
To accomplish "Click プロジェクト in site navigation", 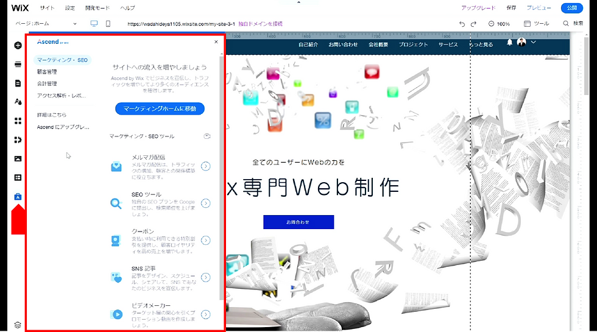I will tap(413, 44).
